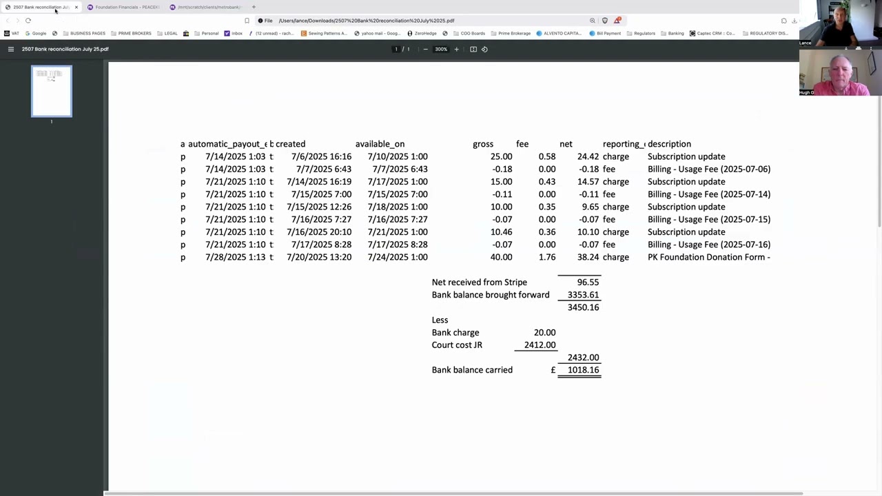Zoom in the PDF with plus button
882x496 pixels.
(x=456, y=49)
